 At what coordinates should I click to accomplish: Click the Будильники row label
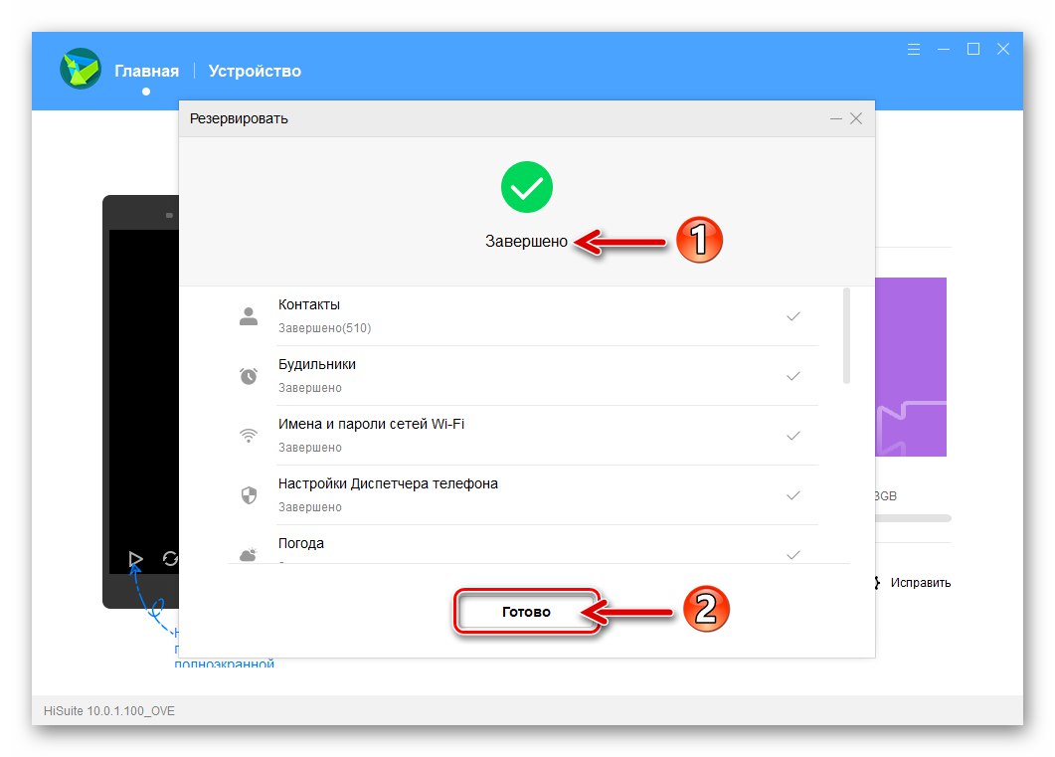pos(317,364)
